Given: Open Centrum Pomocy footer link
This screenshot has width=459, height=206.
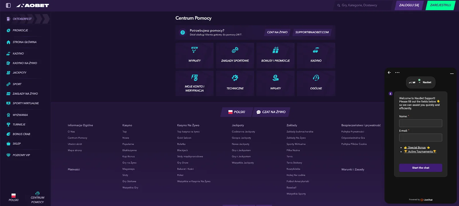Looking at the screenshot, I should point(77,138).
